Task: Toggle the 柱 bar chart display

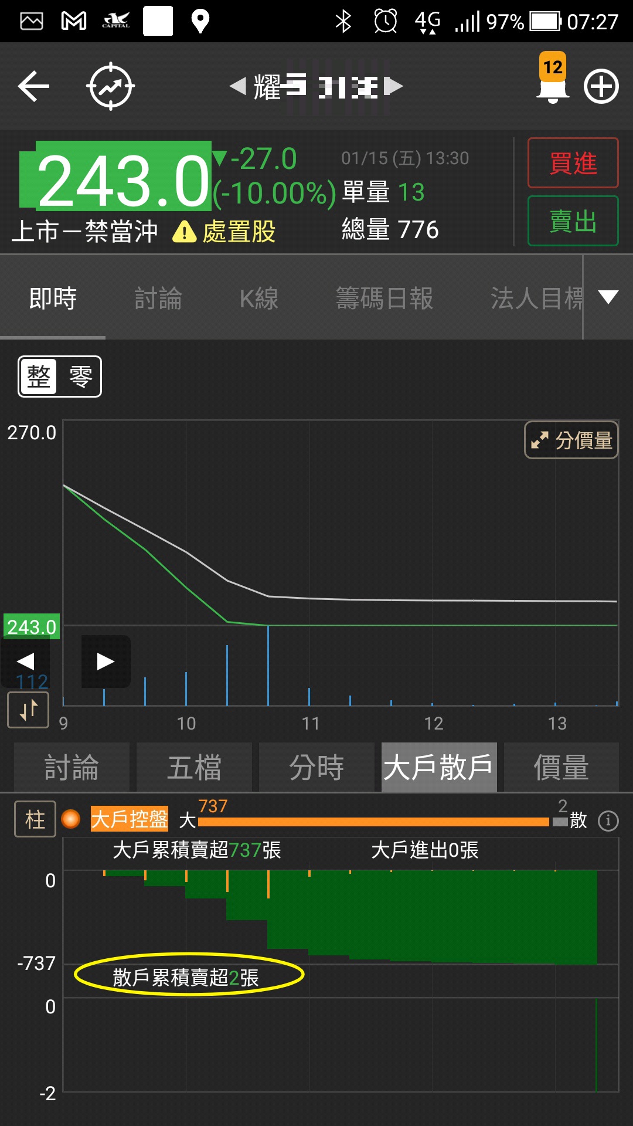Action: (x=35, y=819)
